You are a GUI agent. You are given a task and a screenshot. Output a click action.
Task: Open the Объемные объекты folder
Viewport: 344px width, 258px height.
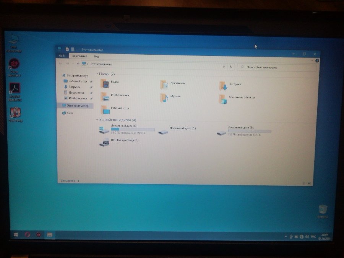tap(223, 99)
